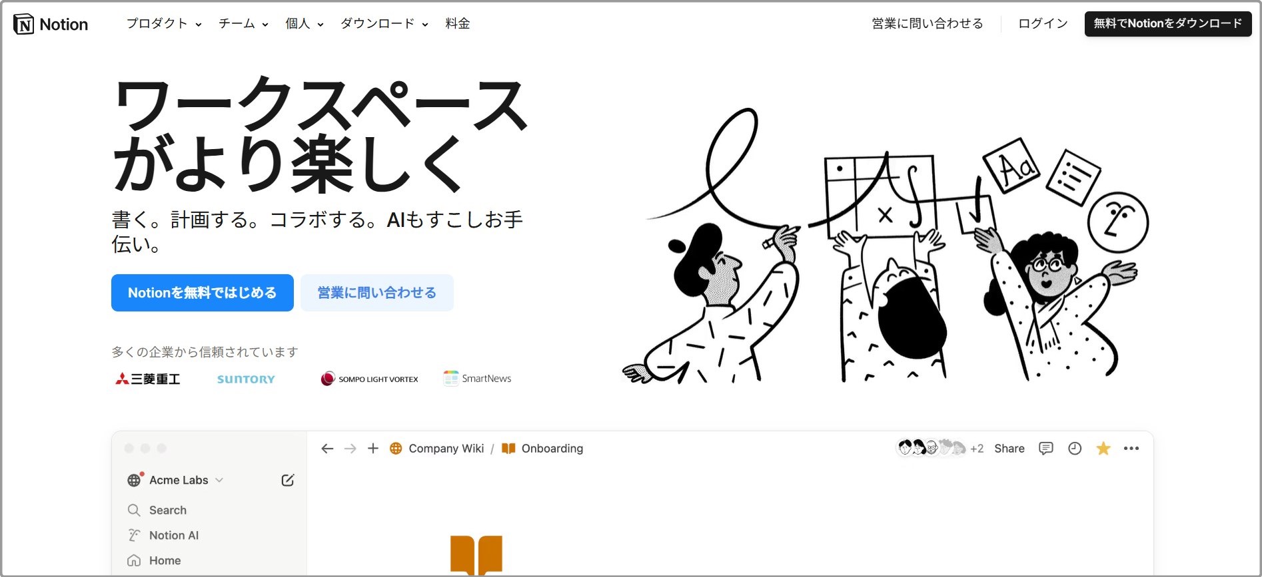
Task: Open the Acme Labs workspace switcher
Action: 175,481
